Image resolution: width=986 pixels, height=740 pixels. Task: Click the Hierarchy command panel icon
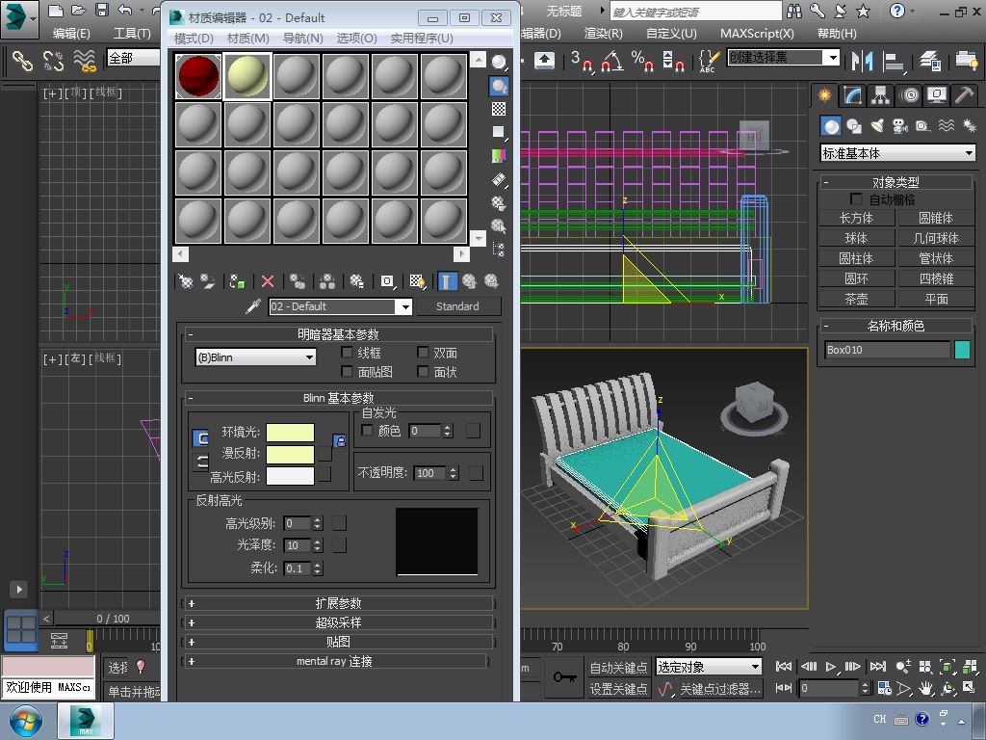880,95
